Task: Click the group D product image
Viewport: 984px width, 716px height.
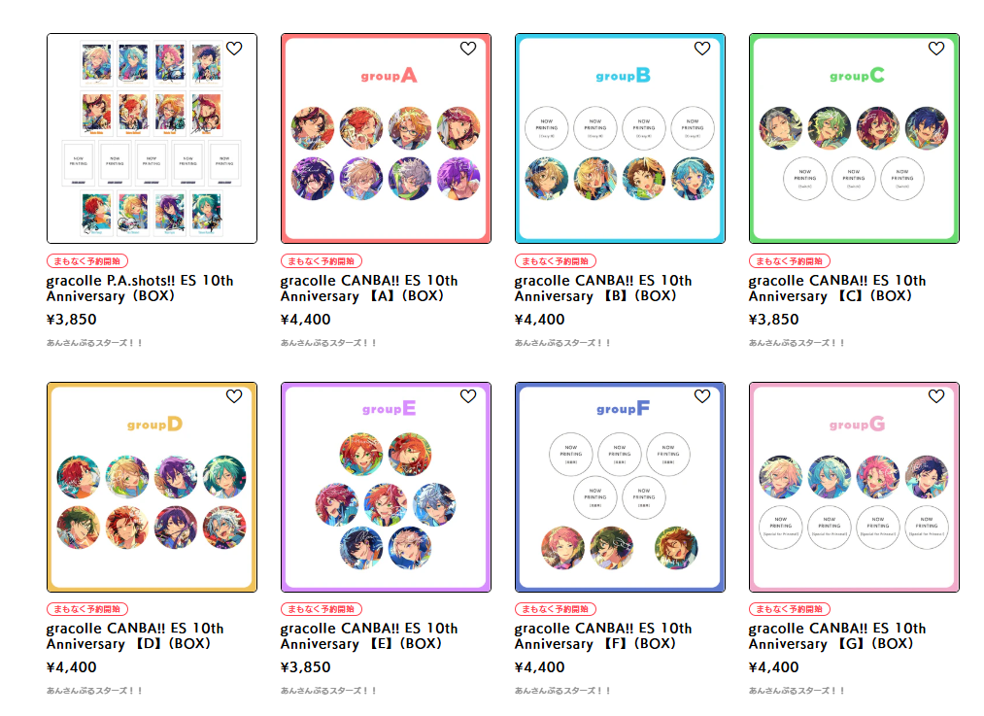Action: (x=152, y=487)
